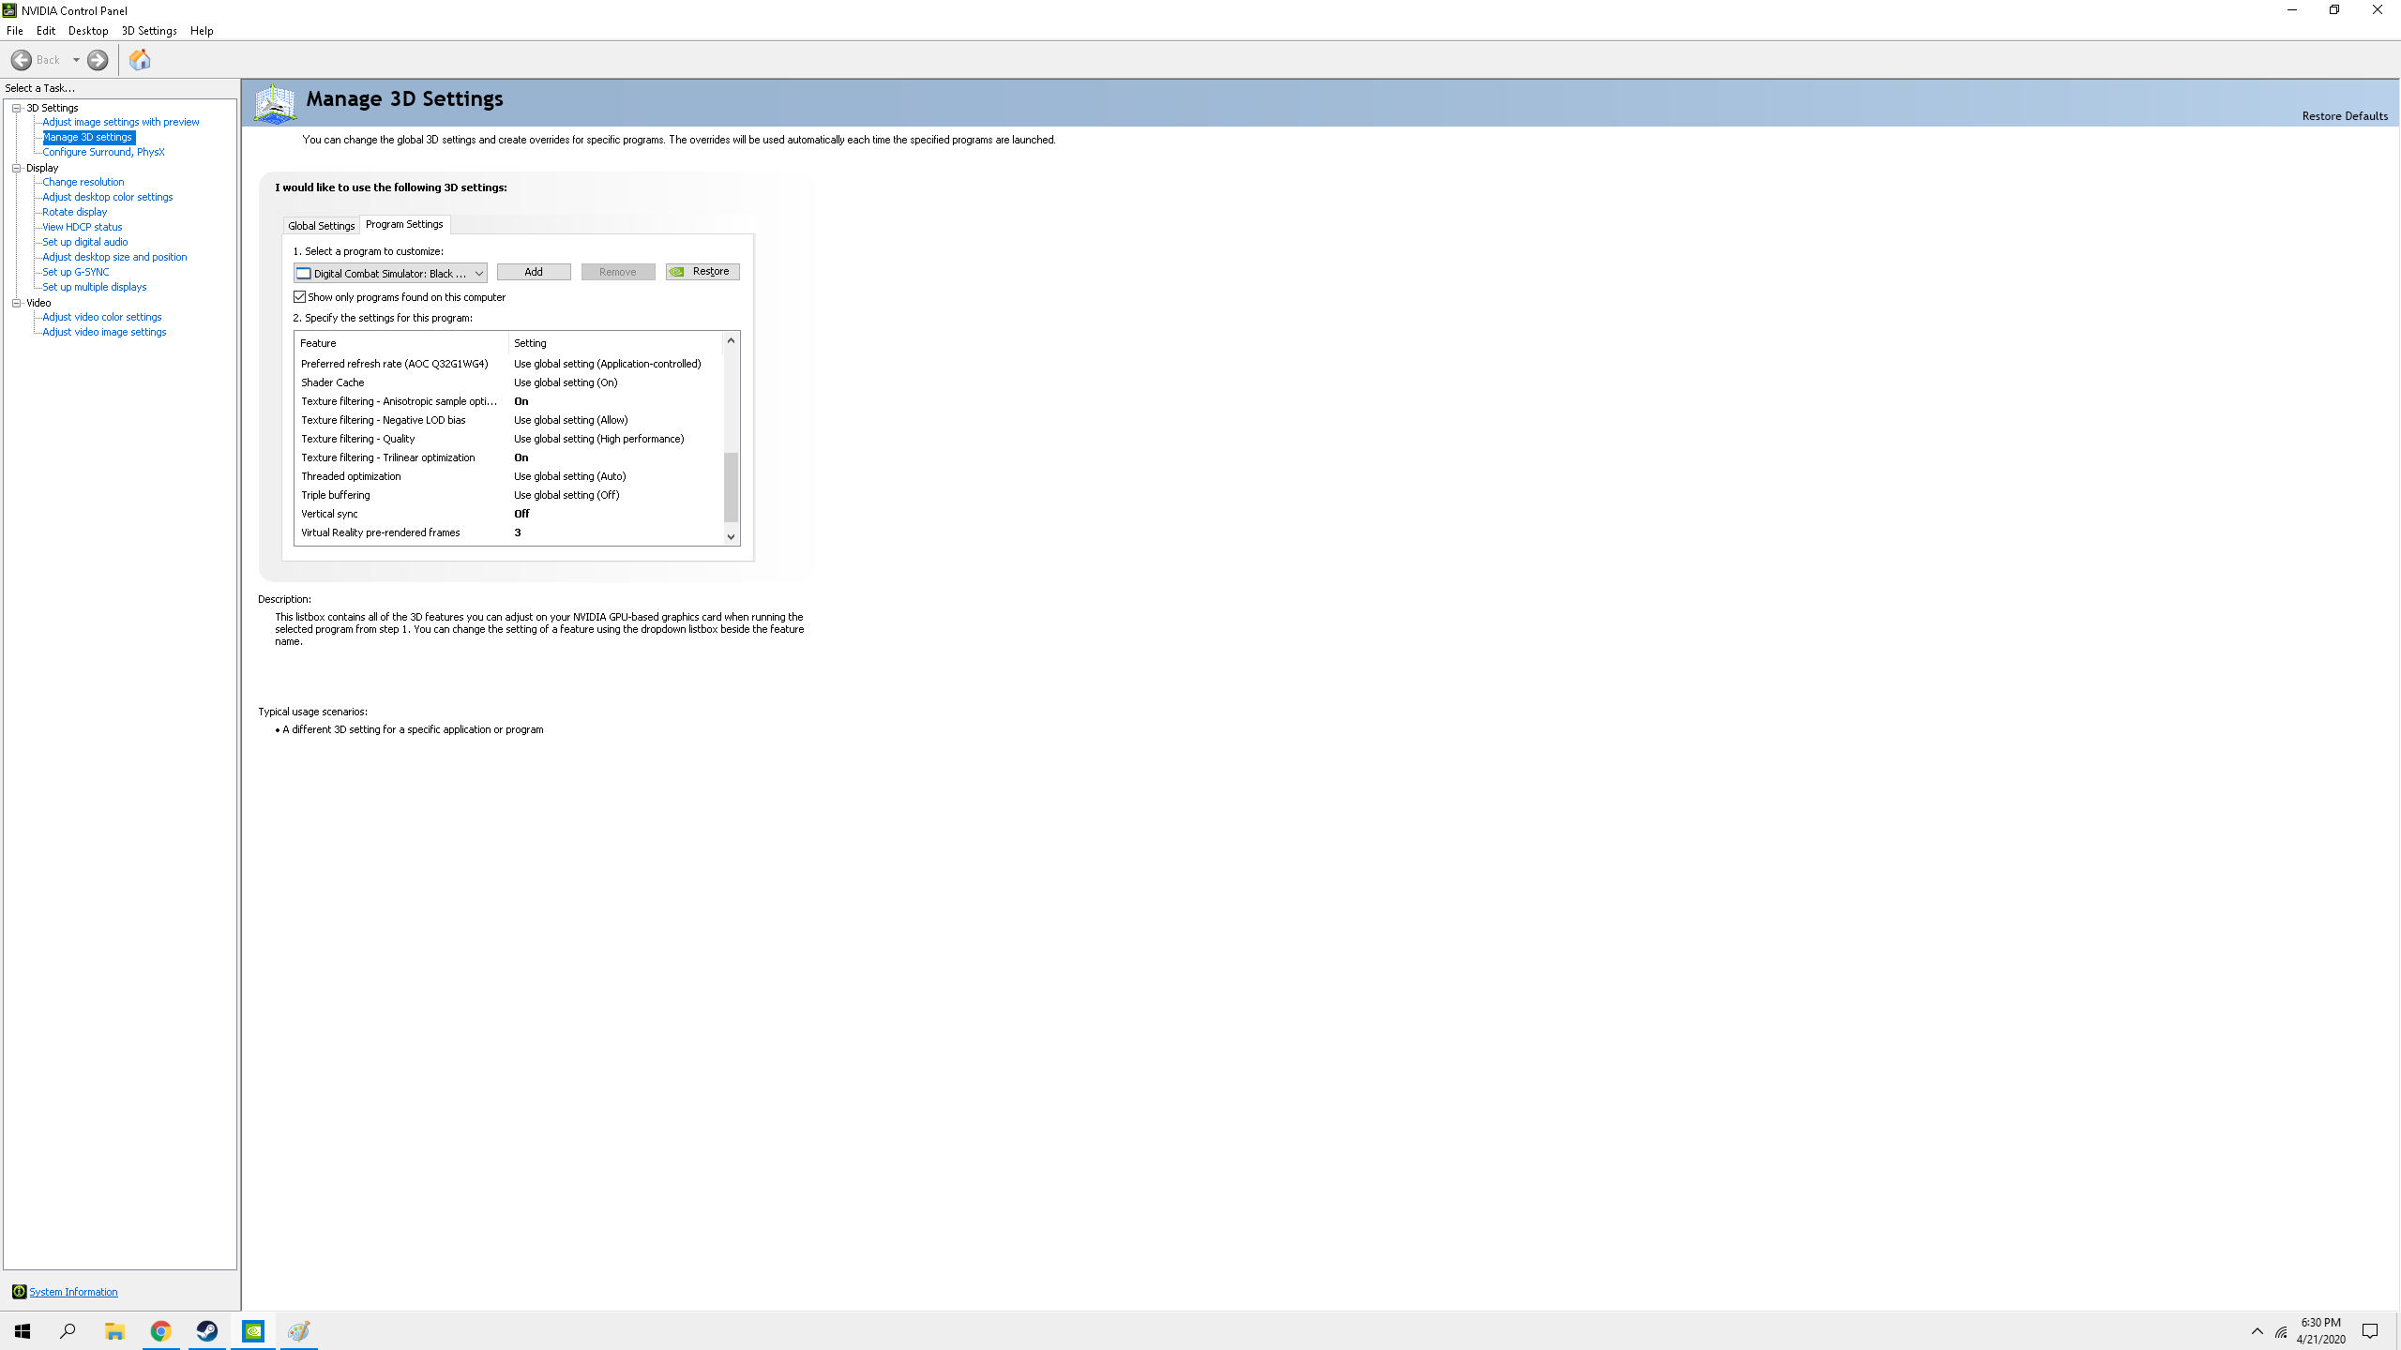2401x1350 pixels.
Task: Click the Restore button with NVIDIA icon
Action: 702,272
